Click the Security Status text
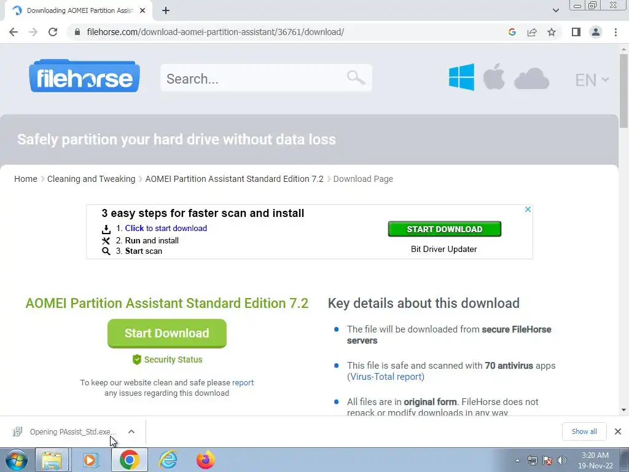629x472 pixels. [173, 360]
